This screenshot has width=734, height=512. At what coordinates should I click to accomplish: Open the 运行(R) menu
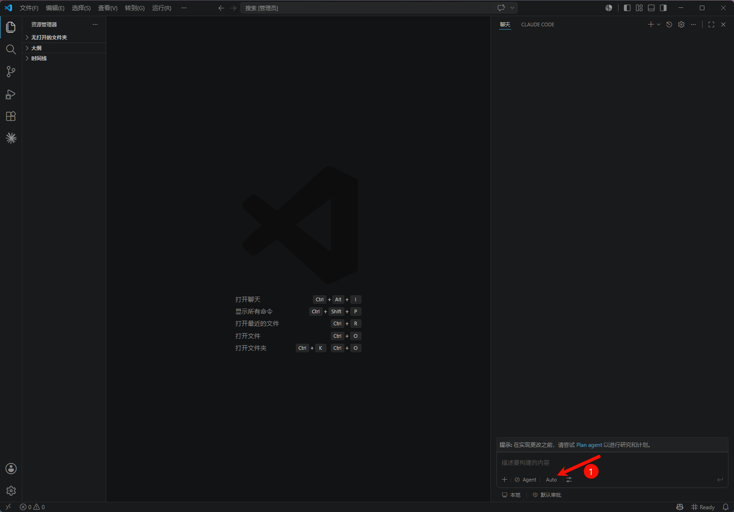tap(161, 8)
